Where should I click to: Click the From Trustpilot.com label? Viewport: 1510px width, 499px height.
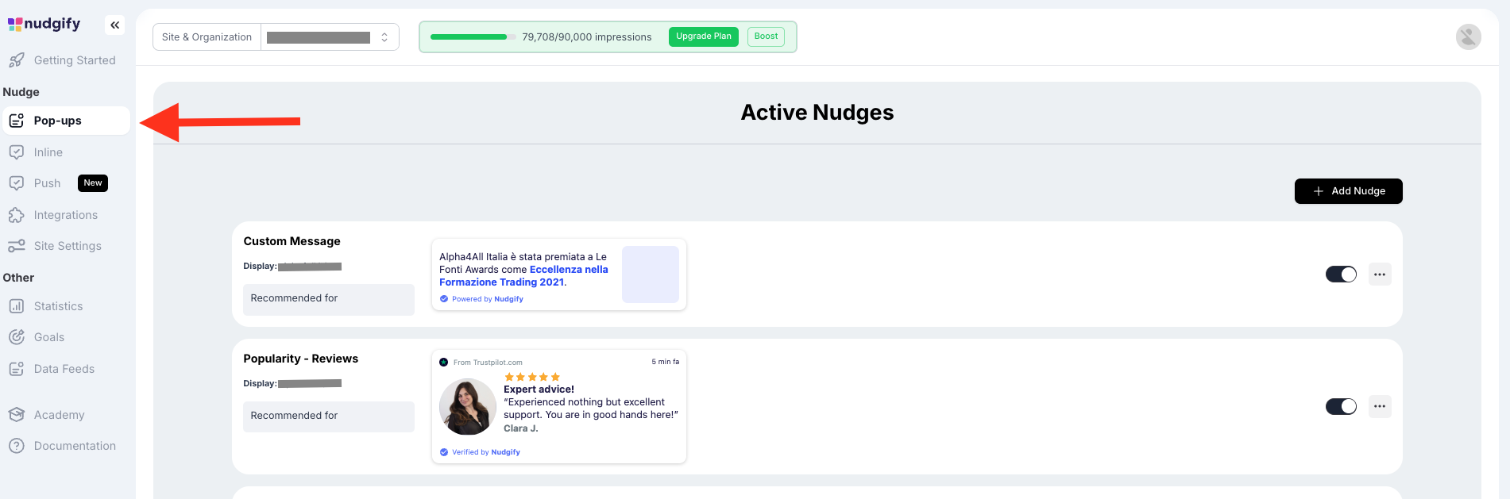(488, 363)
